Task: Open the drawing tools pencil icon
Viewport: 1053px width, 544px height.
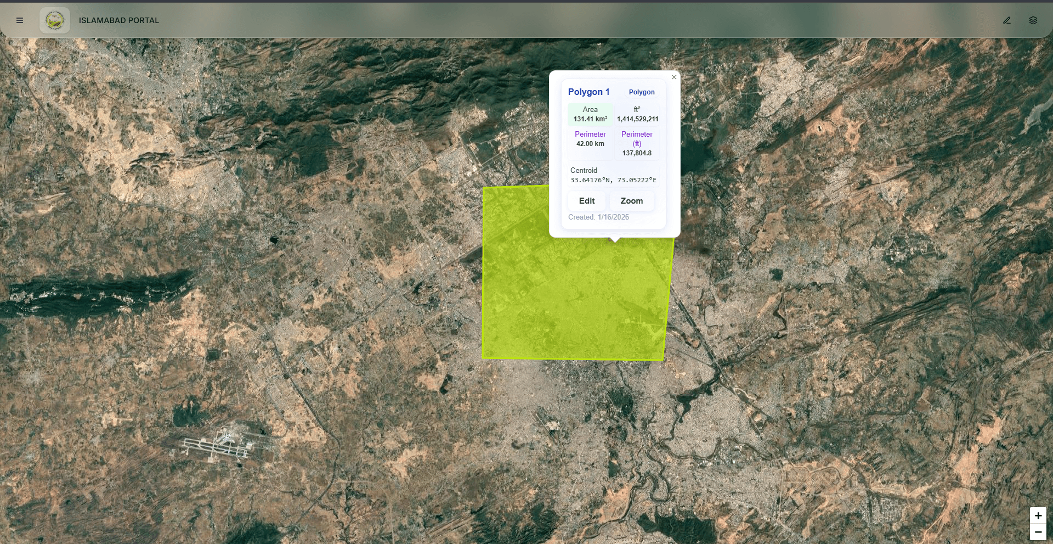Action: point(1007,20)
